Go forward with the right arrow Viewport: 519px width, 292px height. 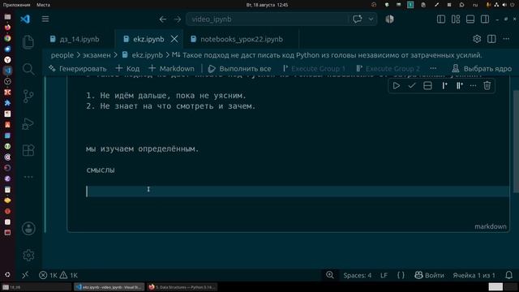[178, 19]
